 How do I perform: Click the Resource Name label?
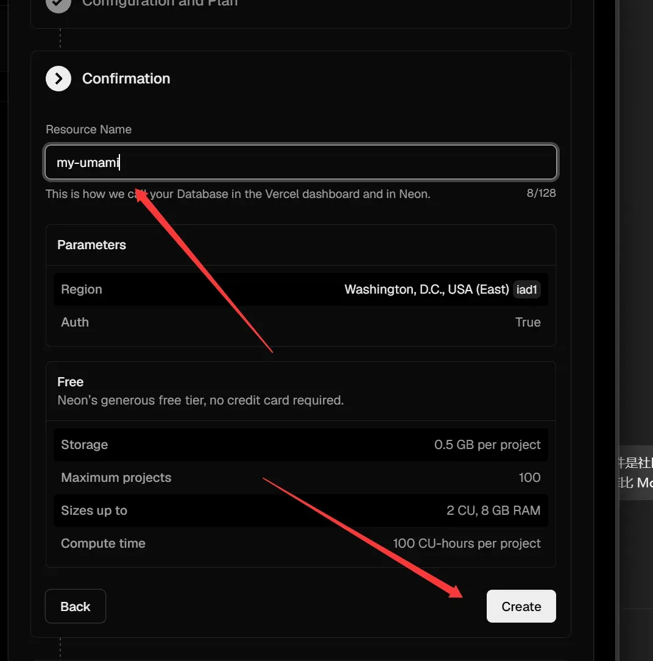tap(88, 129)
